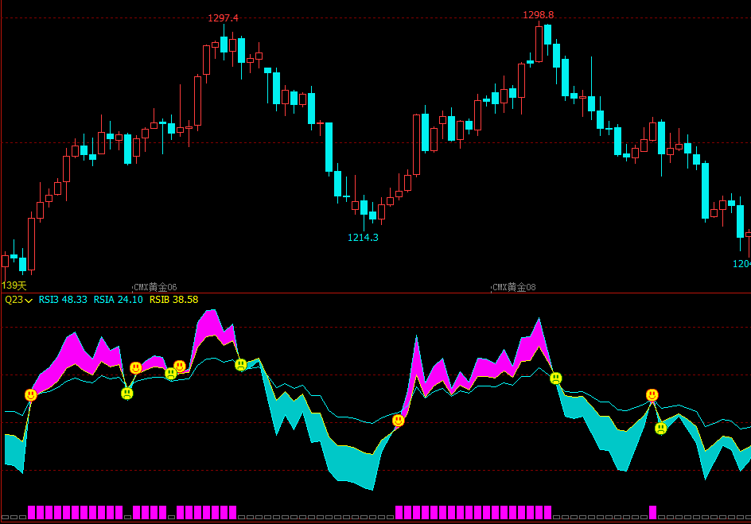751x524 pixels.
Task: Select the RSI3 48.33 indicator label
Action: coord(63,300)
